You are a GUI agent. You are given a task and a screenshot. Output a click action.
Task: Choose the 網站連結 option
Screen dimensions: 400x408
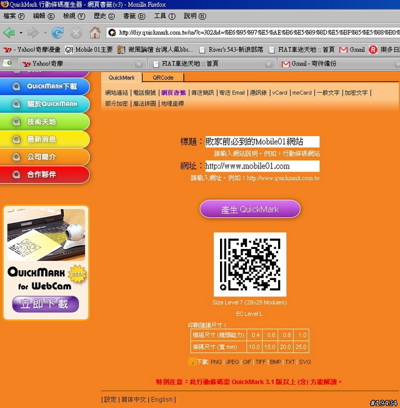point(116,92)
